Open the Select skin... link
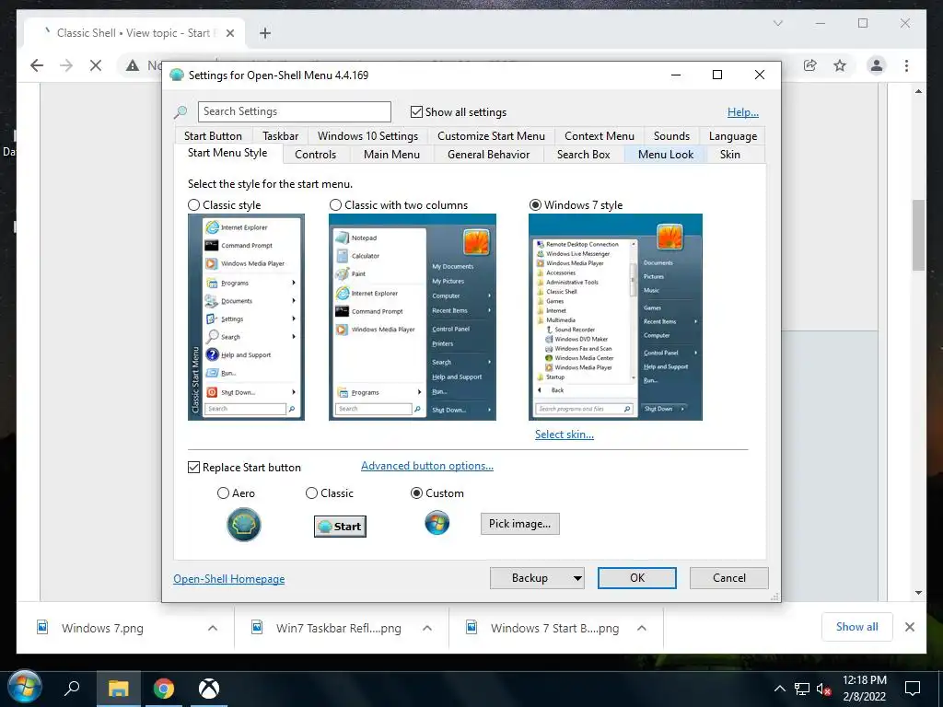 [565, 435]
